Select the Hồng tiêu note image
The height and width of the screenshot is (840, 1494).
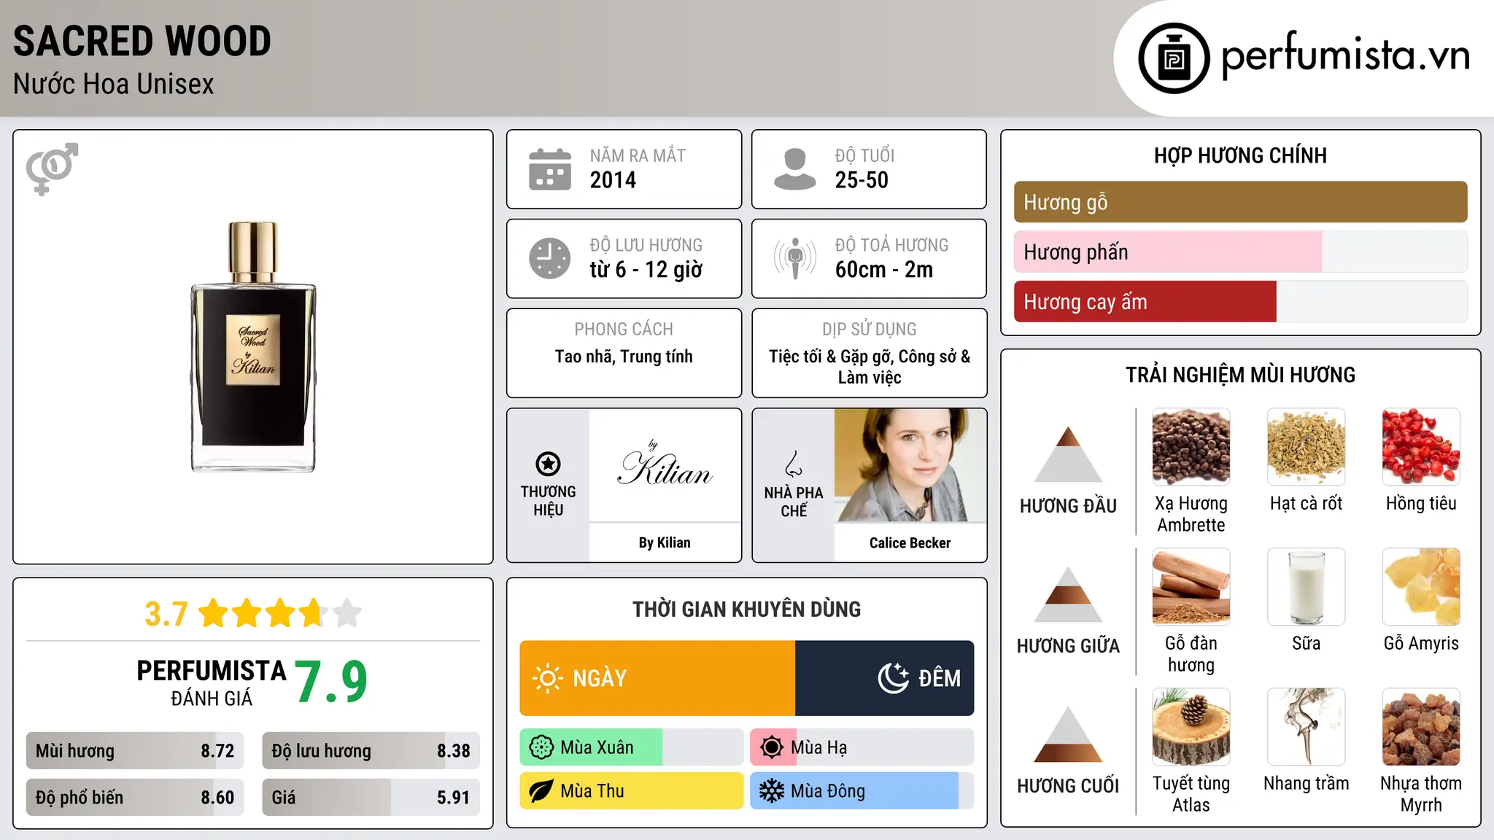coord(1421,447)
